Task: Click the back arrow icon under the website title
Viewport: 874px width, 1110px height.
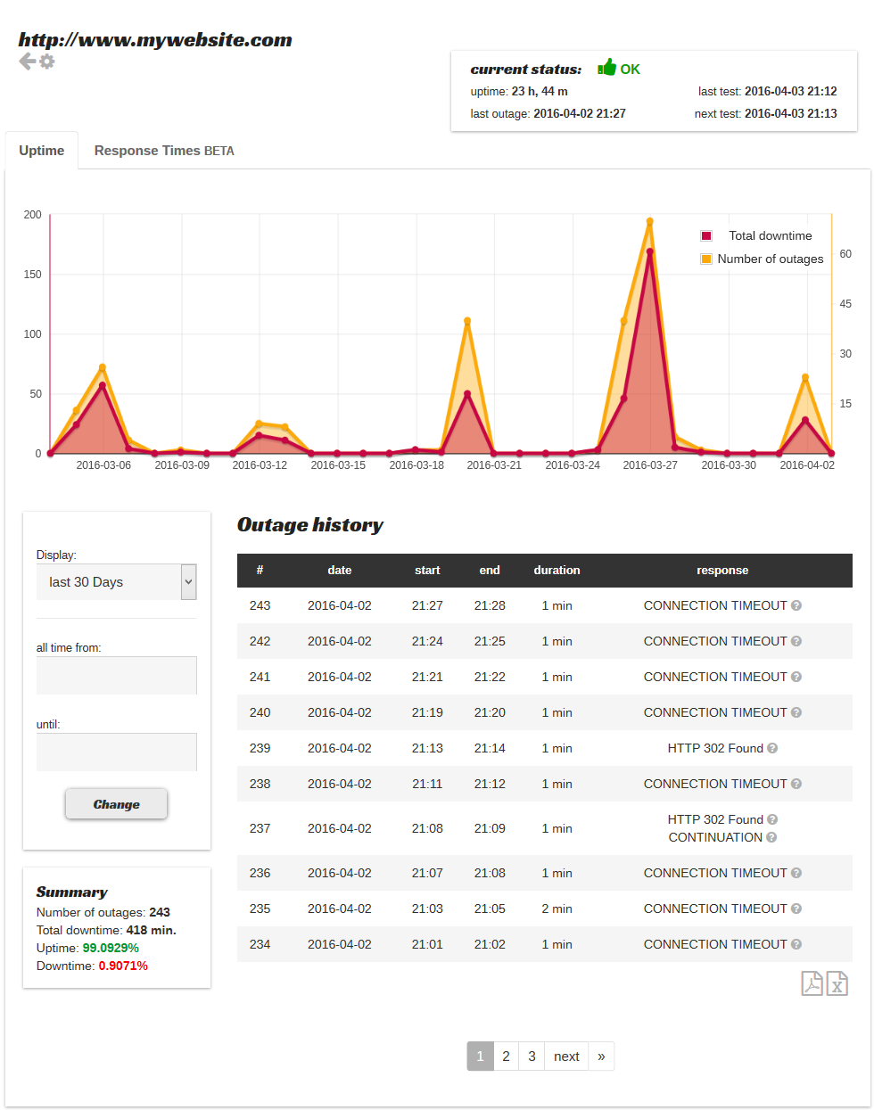Action: point(27,62)
